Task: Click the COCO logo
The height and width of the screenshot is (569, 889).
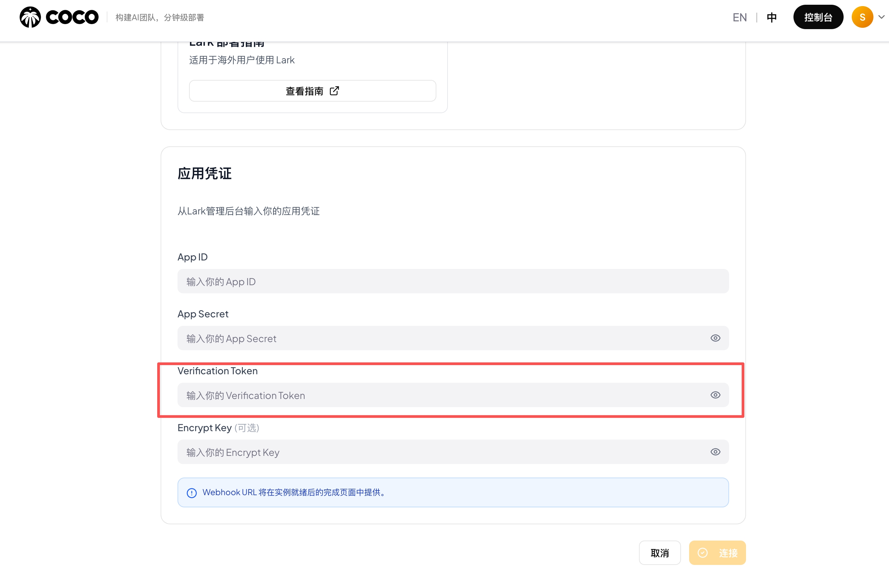Action: coord(58,17)
